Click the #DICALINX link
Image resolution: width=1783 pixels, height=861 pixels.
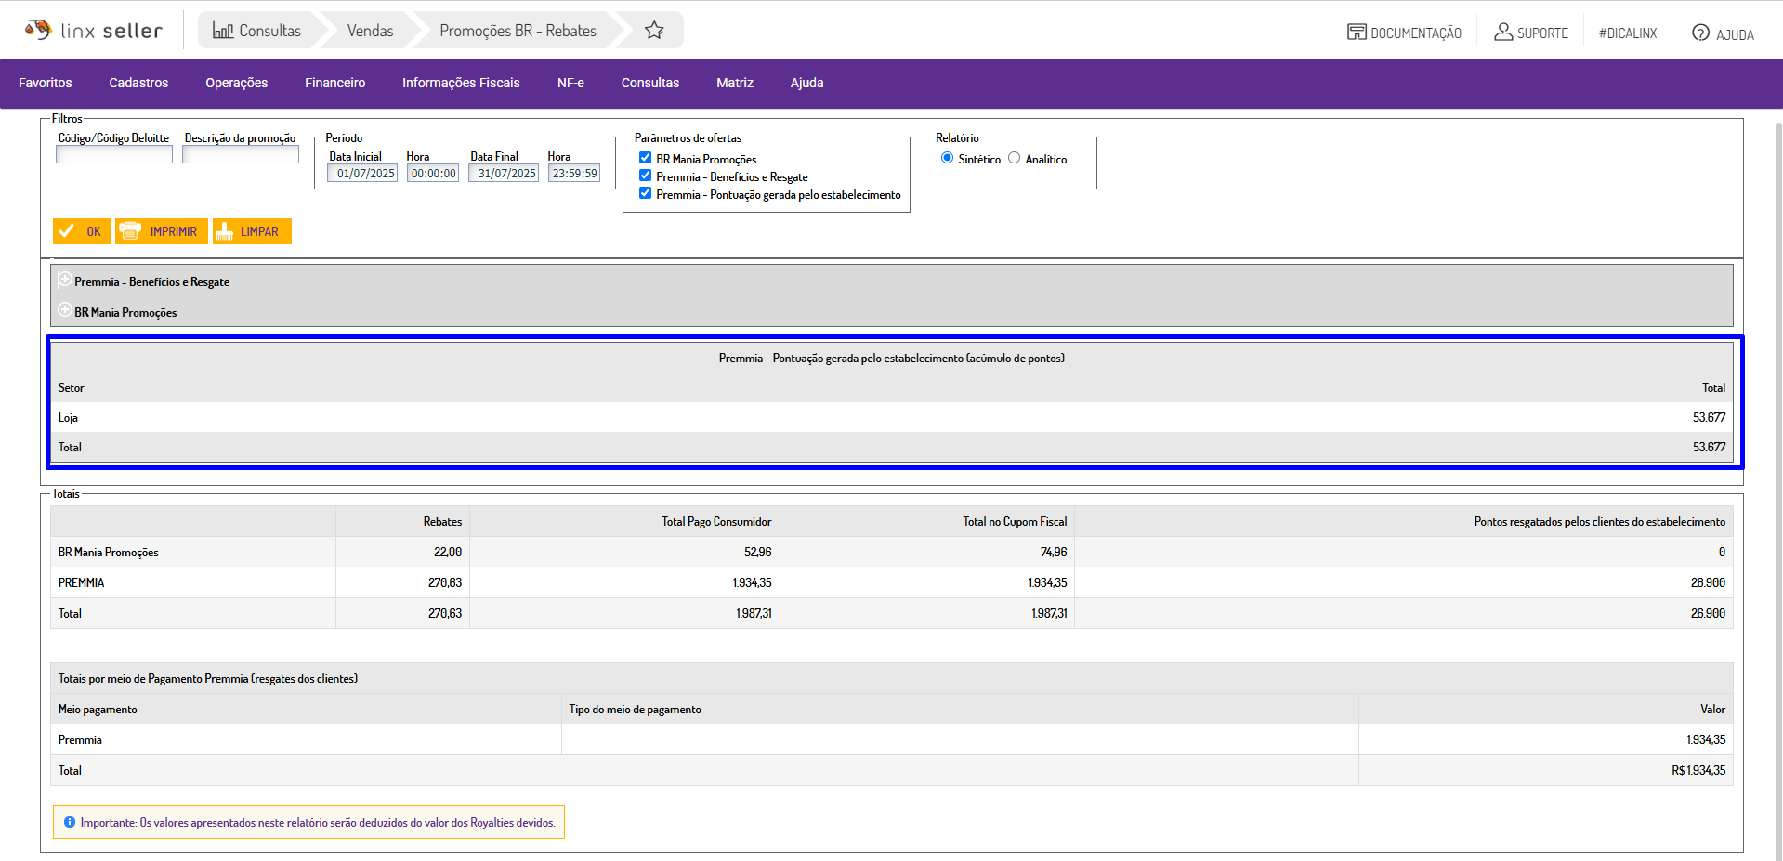click(1627, 33)
